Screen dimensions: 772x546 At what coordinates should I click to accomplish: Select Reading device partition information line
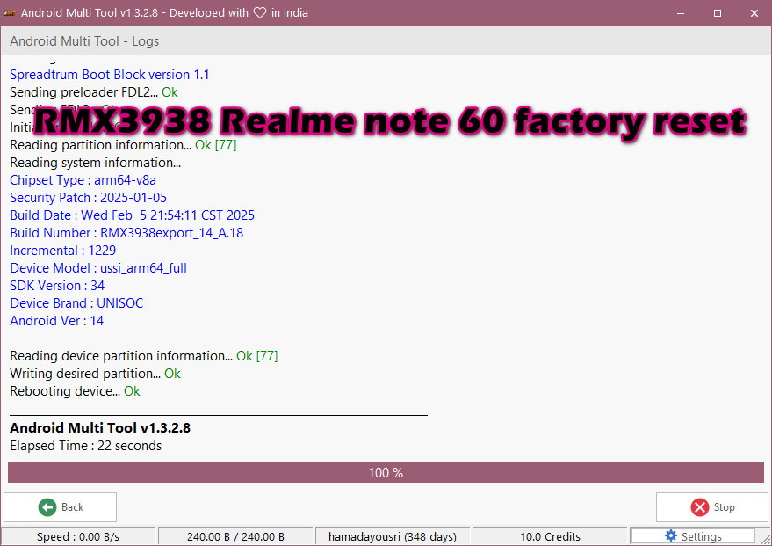pos(144,356)
